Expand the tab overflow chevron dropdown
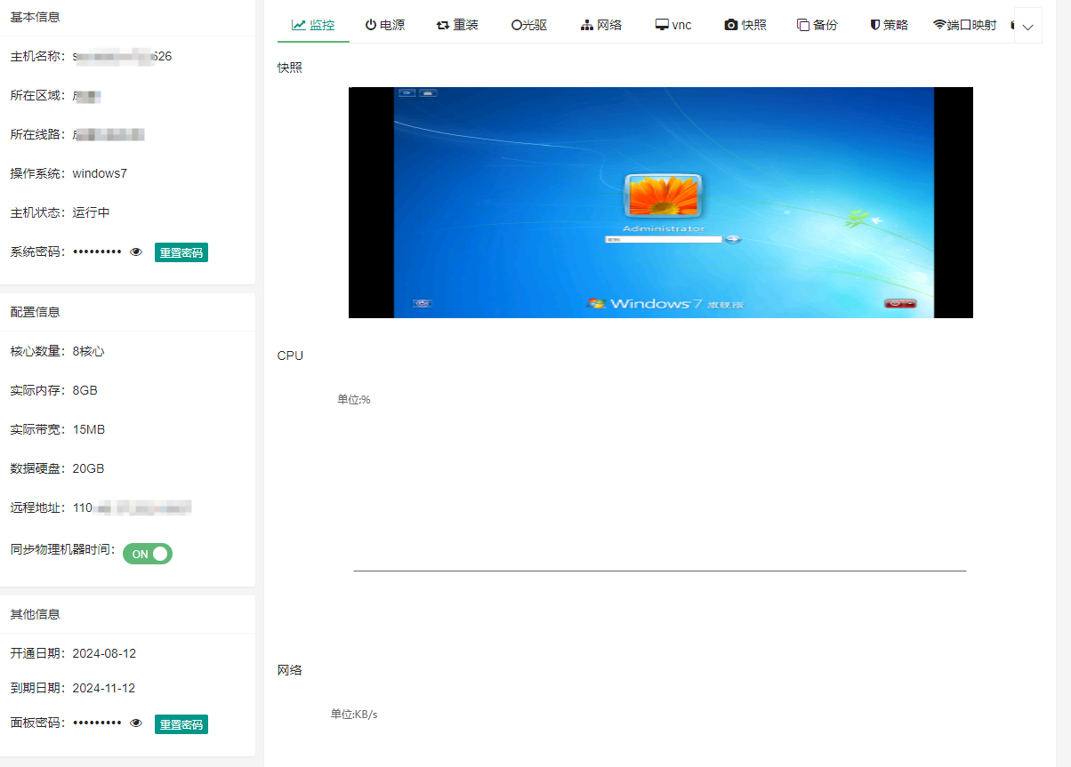Image resolution: width=1071 pixels, height=767 pixels. (1028, 26)
